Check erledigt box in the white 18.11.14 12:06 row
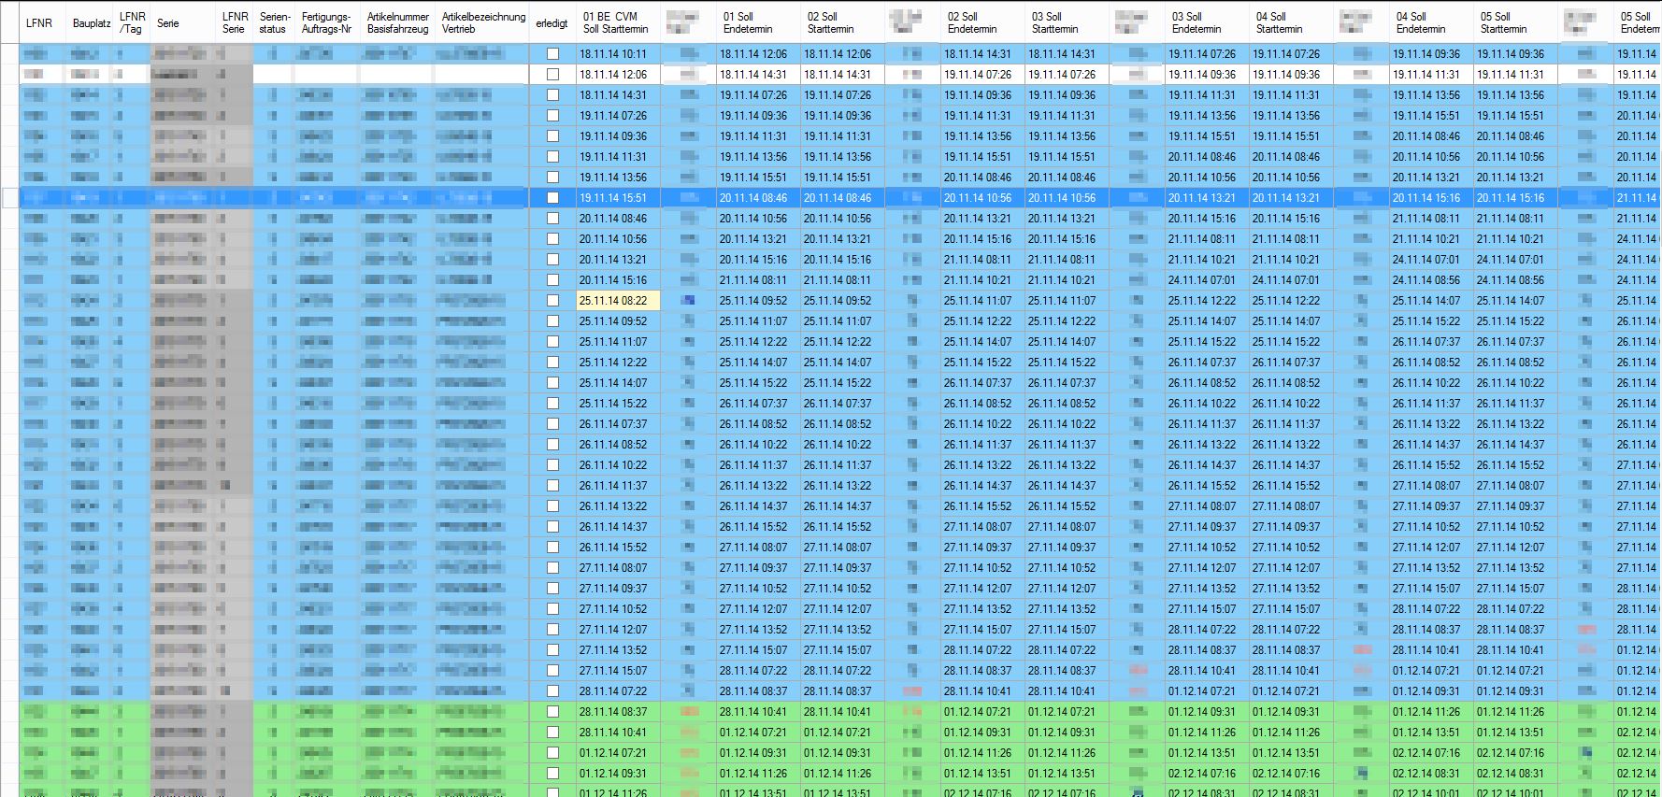 (x=552, y=75)
